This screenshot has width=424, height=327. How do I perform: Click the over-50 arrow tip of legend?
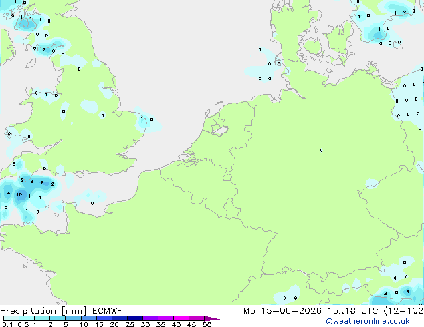coord(212,318)
